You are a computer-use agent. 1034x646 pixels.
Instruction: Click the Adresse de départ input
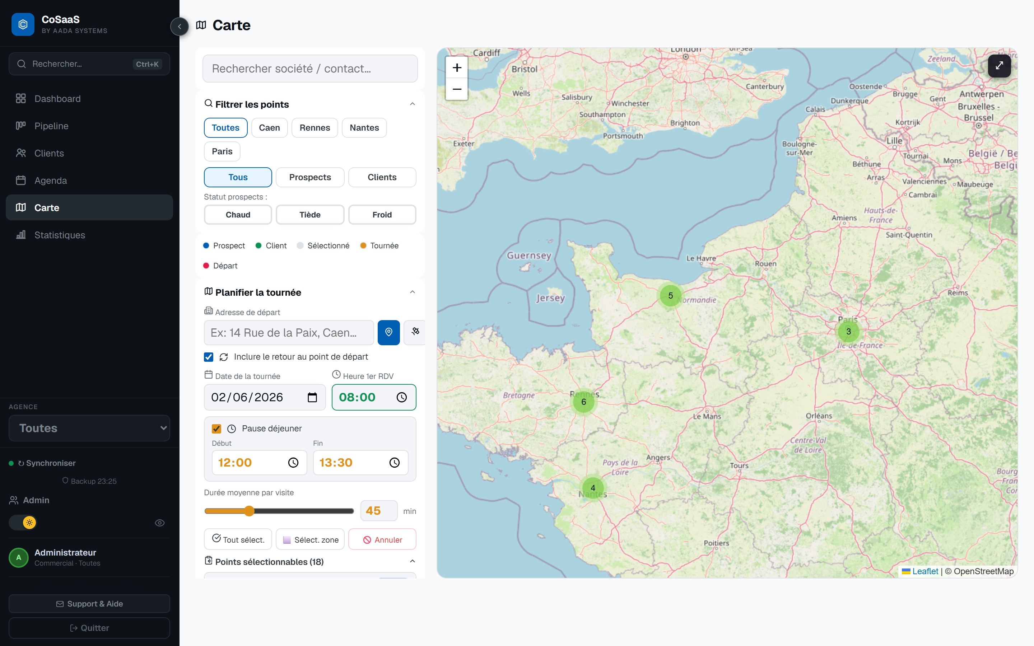pyautogui.click(x=289, y=332)
